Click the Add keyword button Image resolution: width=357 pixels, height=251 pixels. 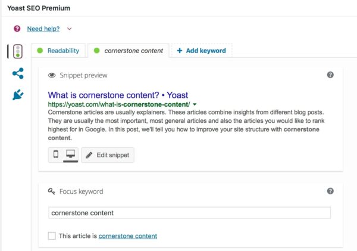[x=202, y=51]
